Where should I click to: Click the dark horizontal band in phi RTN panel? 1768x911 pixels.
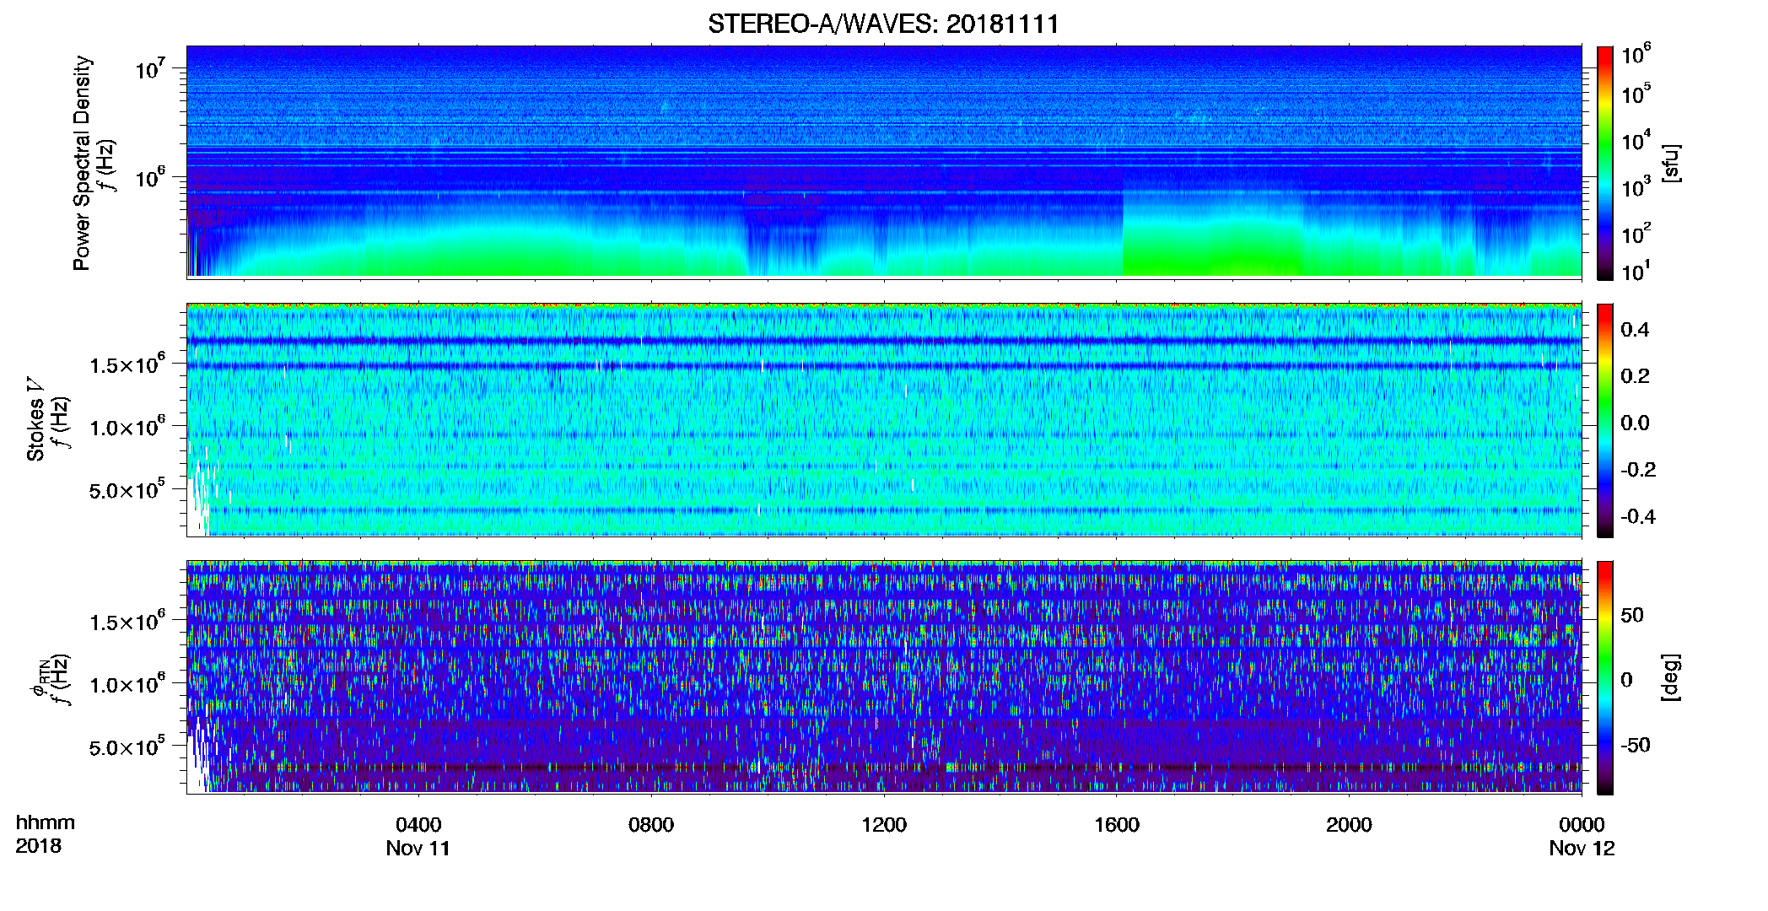[884, 768]
